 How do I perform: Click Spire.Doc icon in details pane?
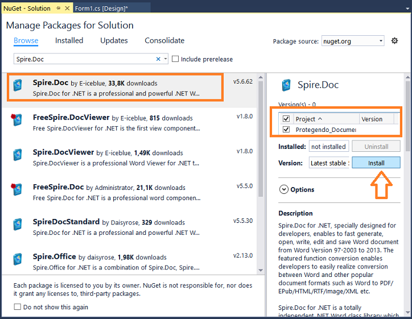click(286, 85)
